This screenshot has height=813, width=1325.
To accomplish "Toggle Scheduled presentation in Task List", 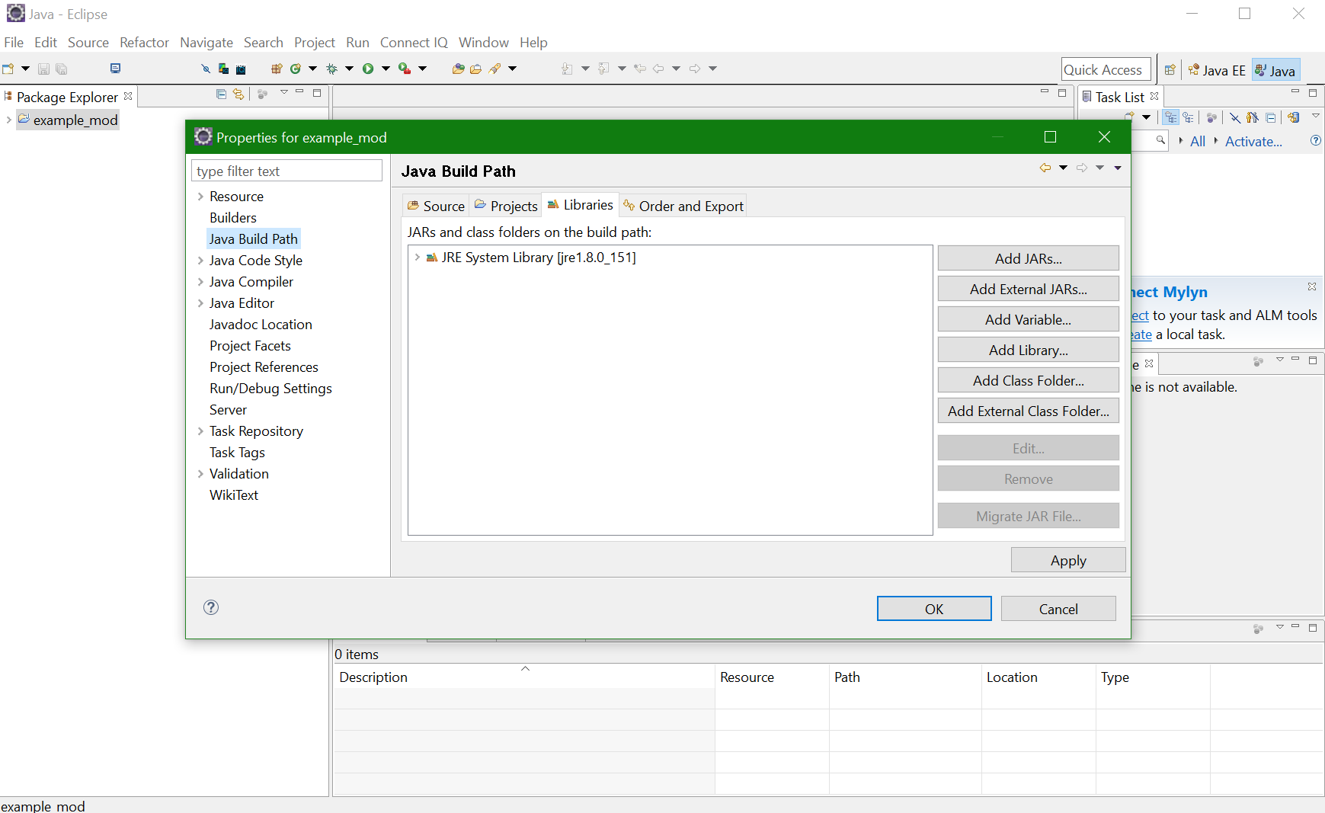I will point(1188,117).
